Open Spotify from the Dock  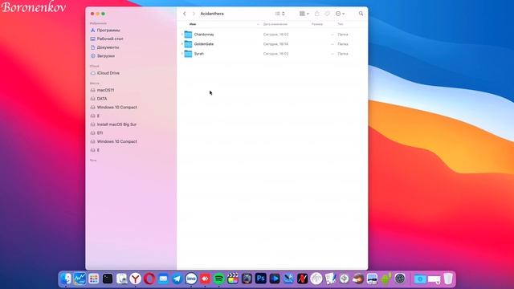point(219,279)
